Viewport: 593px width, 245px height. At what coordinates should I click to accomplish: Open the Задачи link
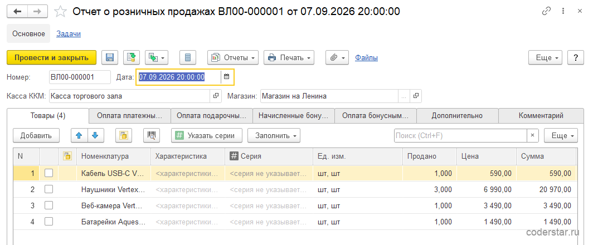(69, 33)
